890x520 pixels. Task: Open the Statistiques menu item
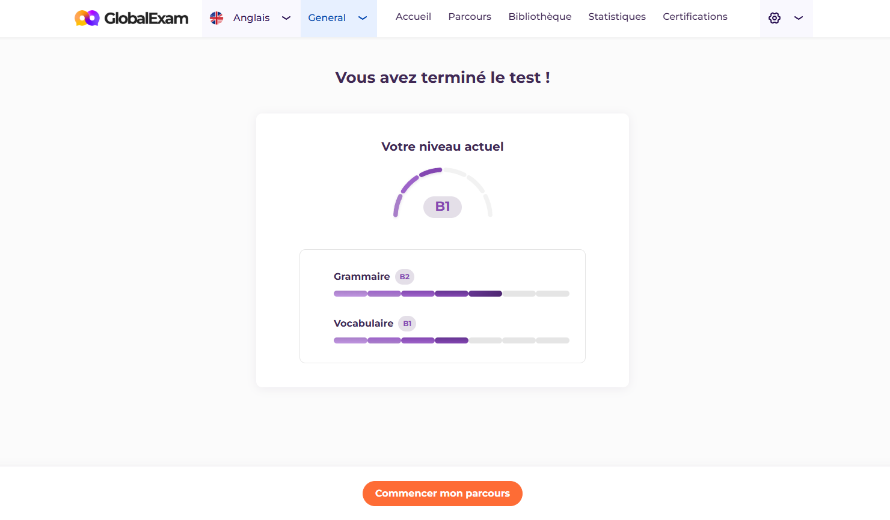(617, 17)
